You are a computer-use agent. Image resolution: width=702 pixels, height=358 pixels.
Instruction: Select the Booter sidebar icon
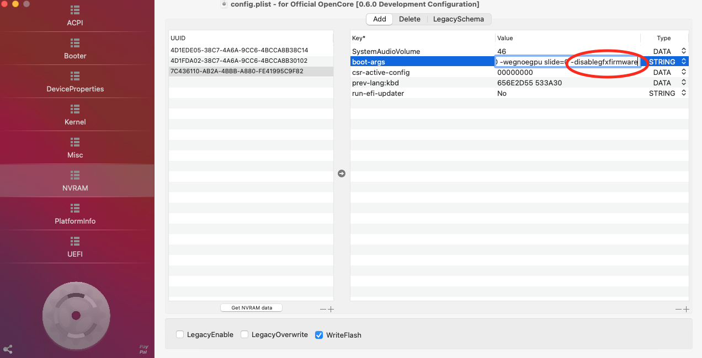coord(75,43)
